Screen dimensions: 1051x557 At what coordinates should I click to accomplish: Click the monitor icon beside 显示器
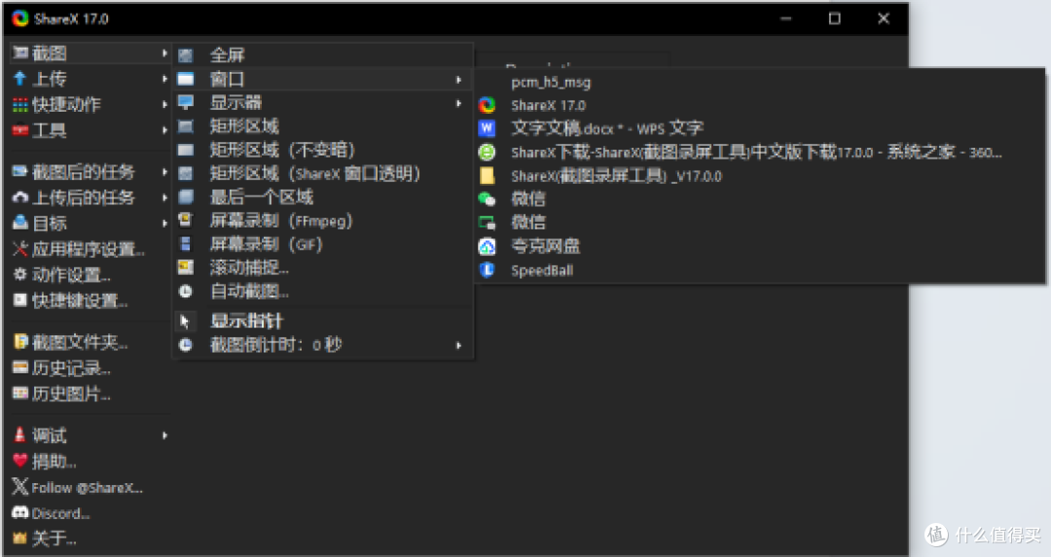pyautogui.click(x=186, y=102)
